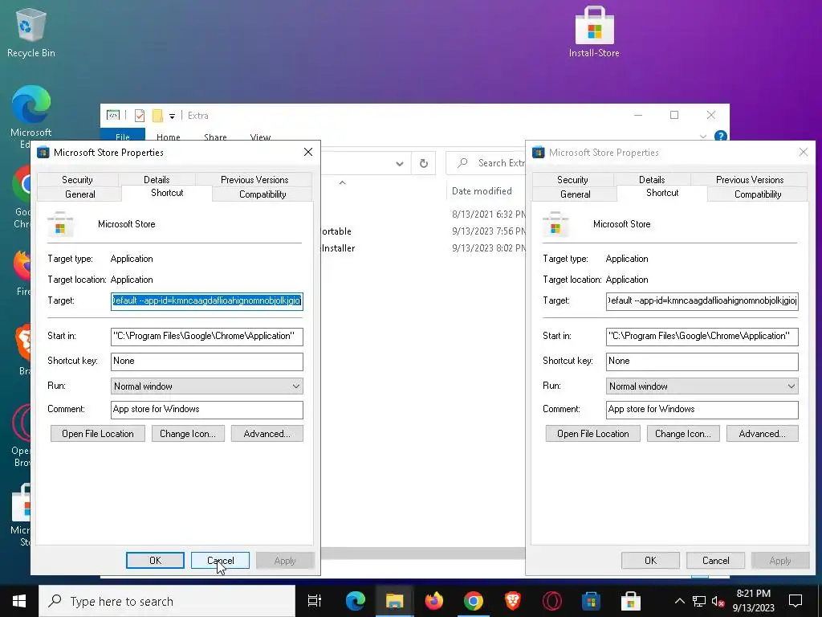Sort by Date modified column header
Screen dimensions: 822x617
pyautogui.click(x=482, y=191)
